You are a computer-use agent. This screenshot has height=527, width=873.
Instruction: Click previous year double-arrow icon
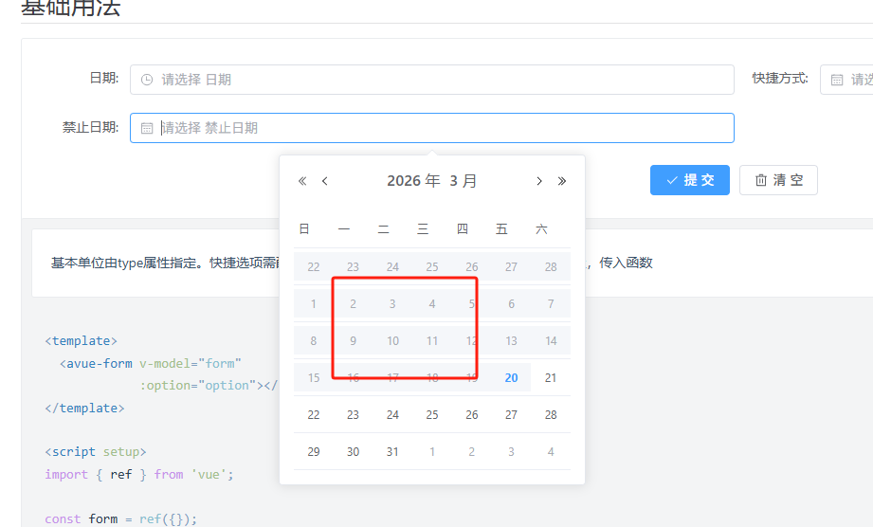(x=302, y=181)
